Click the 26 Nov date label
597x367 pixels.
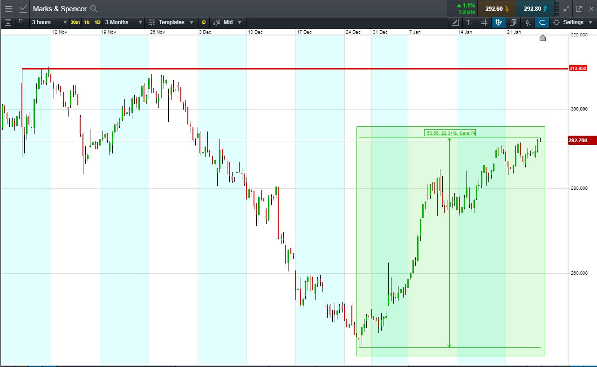tap(158, 32)
